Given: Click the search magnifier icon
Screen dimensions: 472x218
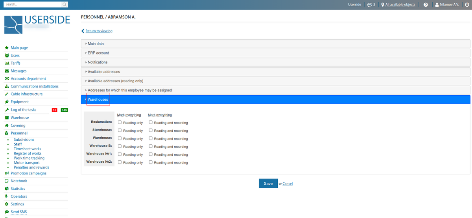Looking at the screenshot, I should [65, 5].
